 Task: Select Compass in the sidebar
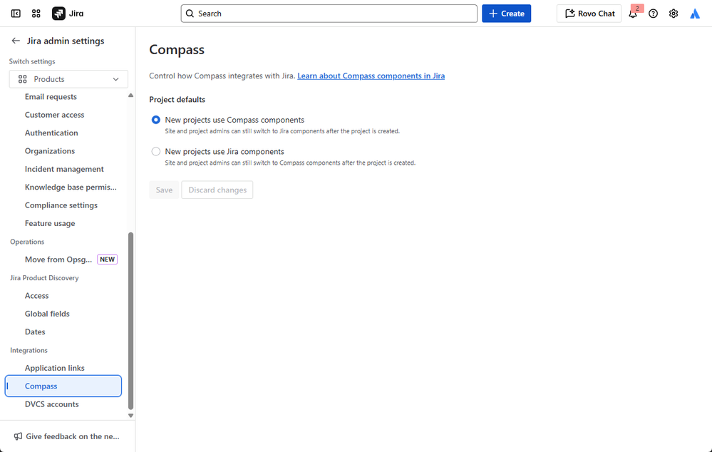pos(63,386)
